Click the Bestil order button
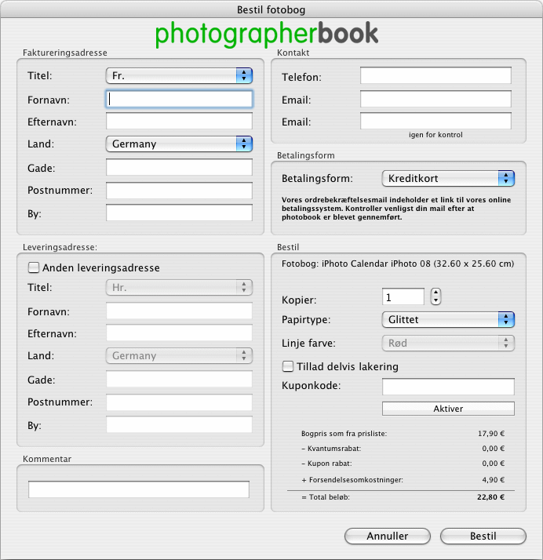543x560 pixels. point(483,536)
